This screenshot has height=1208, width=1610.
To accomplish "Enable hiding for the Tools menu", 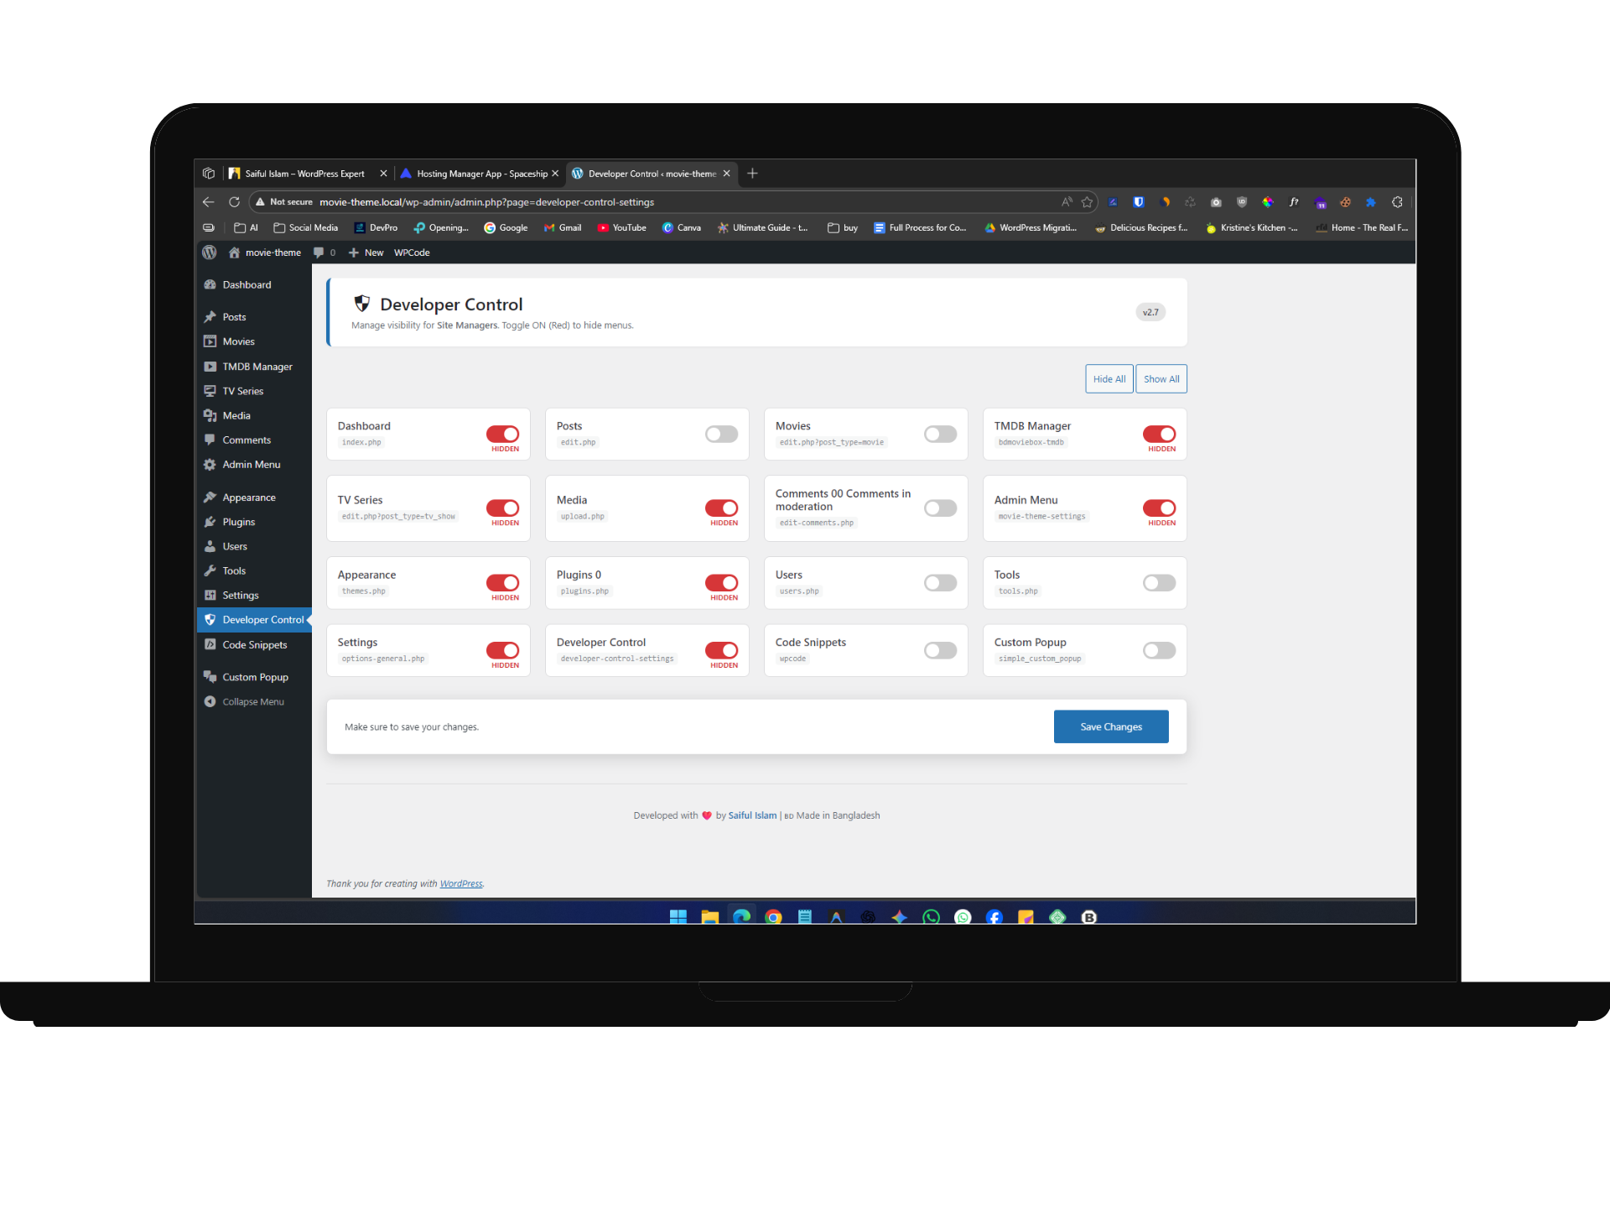I will pyautogui.click(x=1159, y=583).
